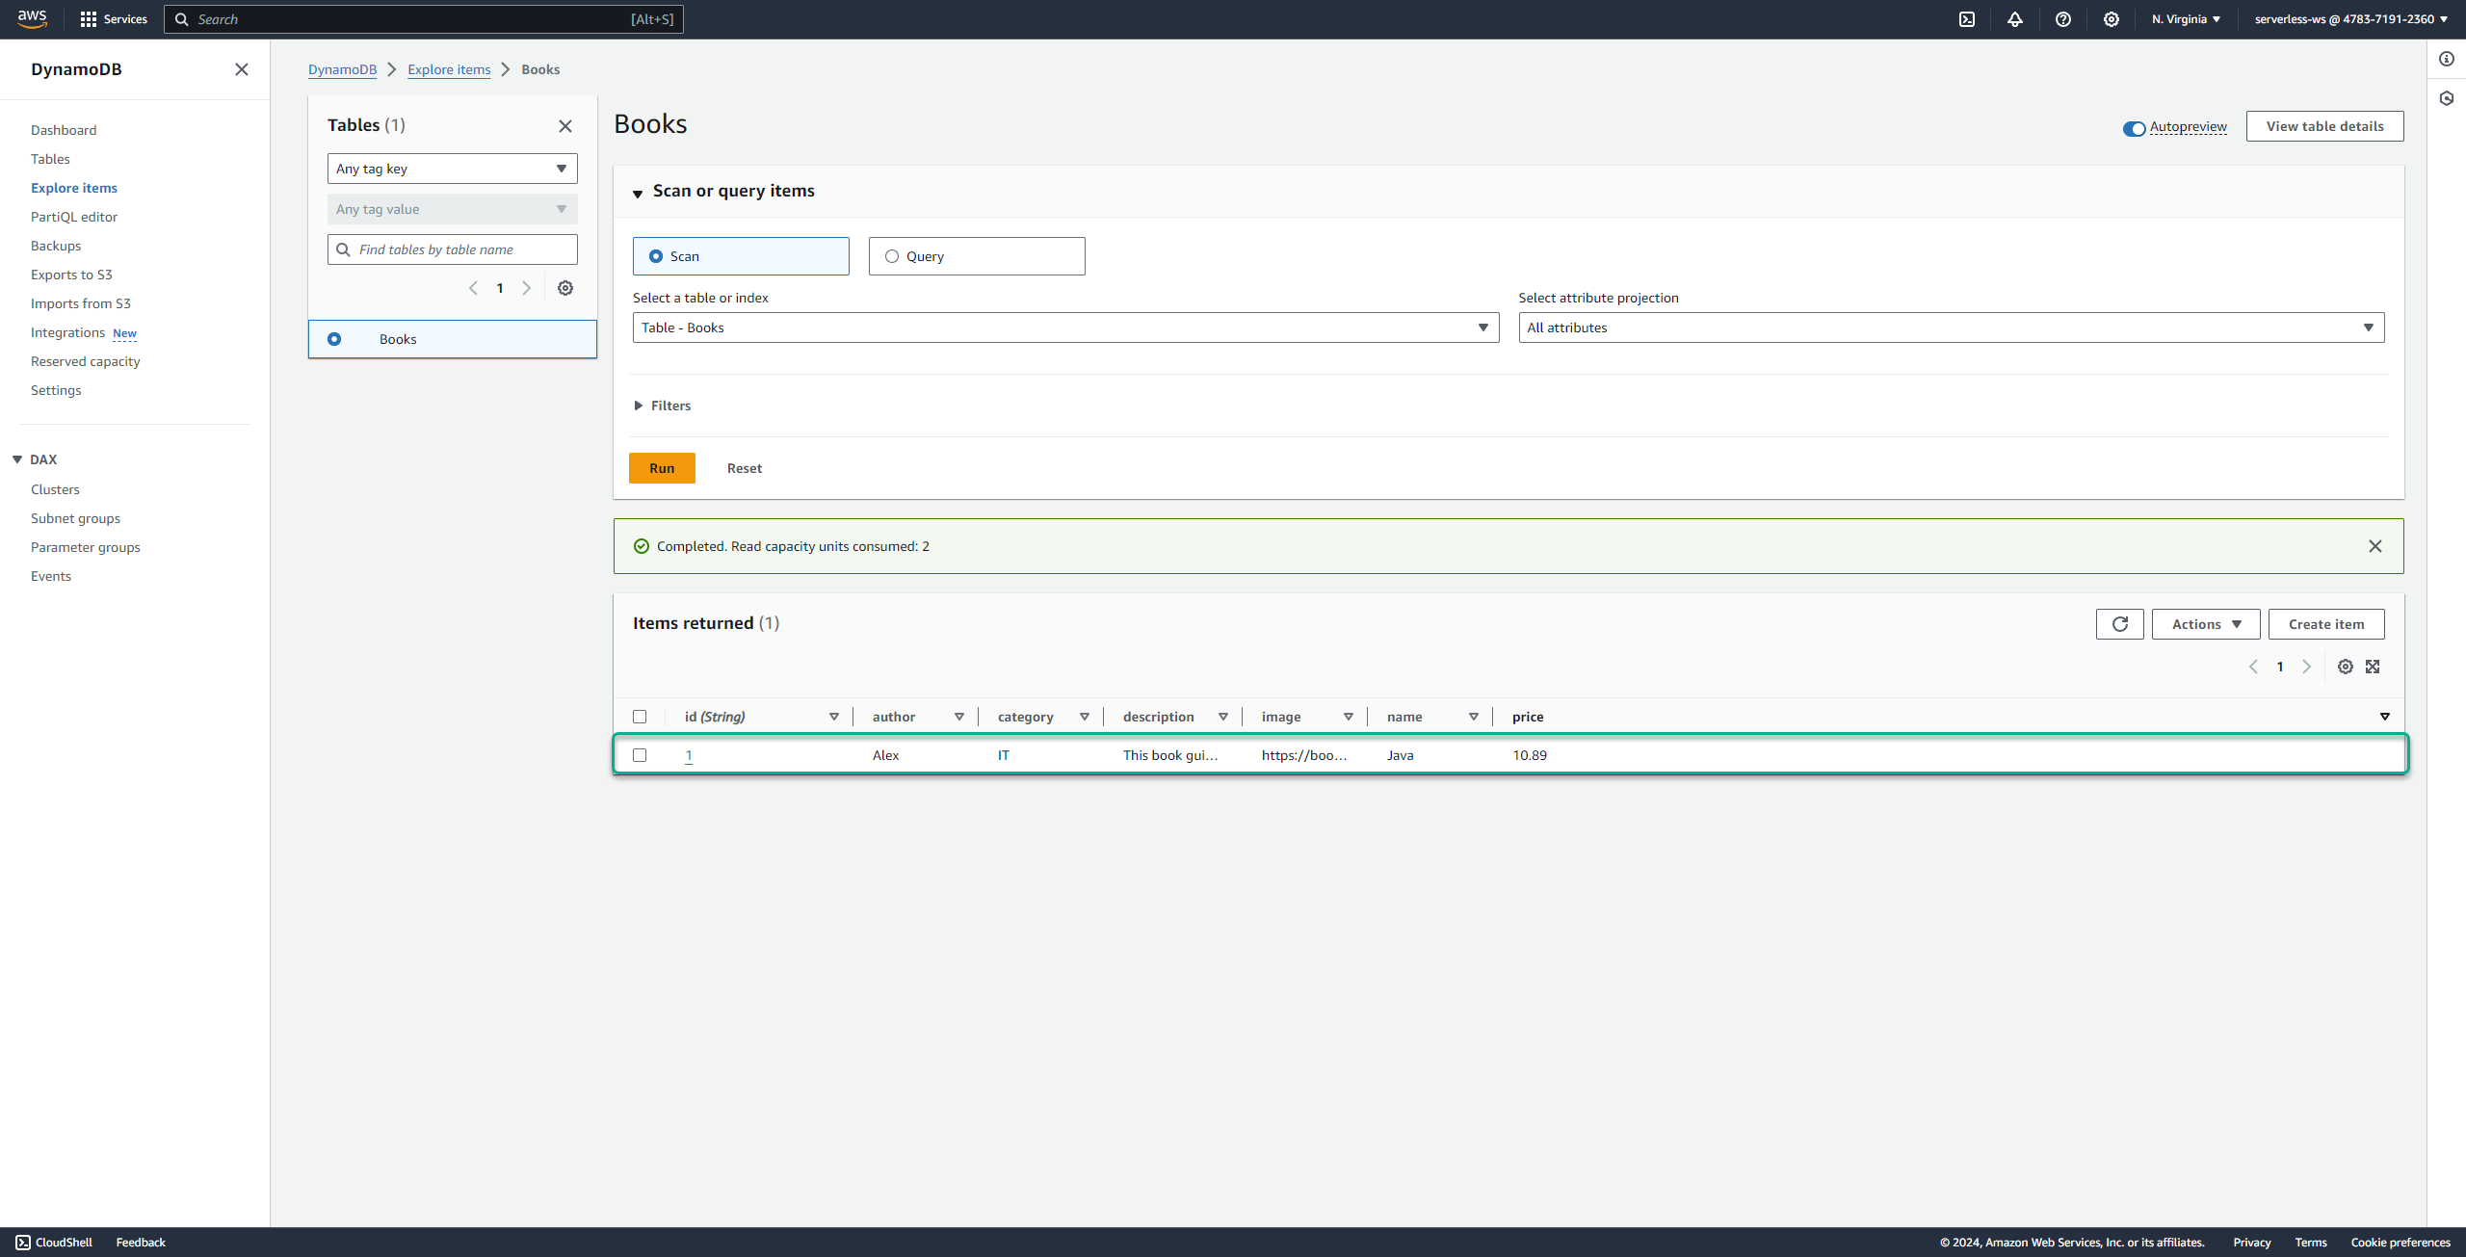Select the Books table radio button
Image resolution: width=2466 pixels, height=1257 pixels.
point(334,339)
